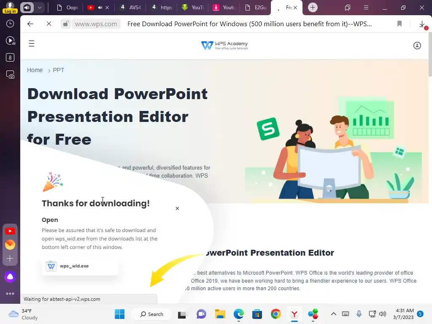Image resolution: width=432 pixels, height=324 pixels.
Task: Click the screenshot camera sidebar icon
Action: tap(10, 75)
